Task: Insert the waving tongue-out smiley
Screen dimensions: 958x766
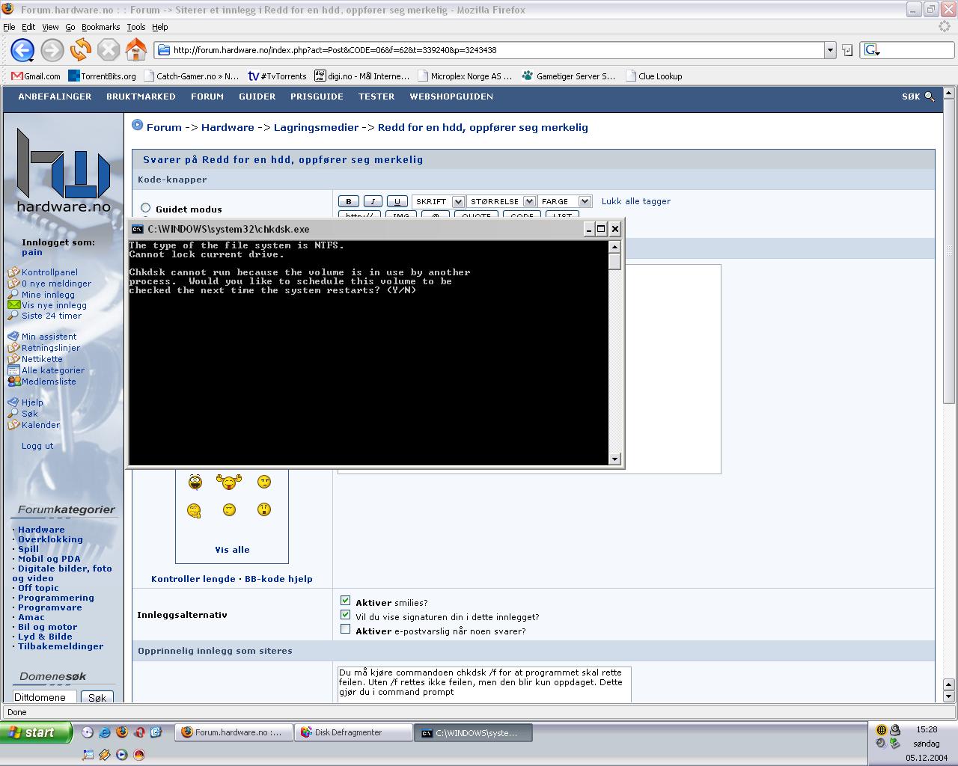Action: [x=229, y=482]
